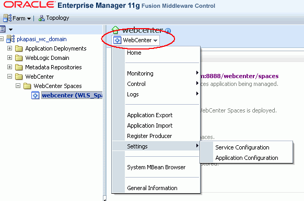
Task: Click the WebCenter folder icon in tree
Action: click(19, 77)
